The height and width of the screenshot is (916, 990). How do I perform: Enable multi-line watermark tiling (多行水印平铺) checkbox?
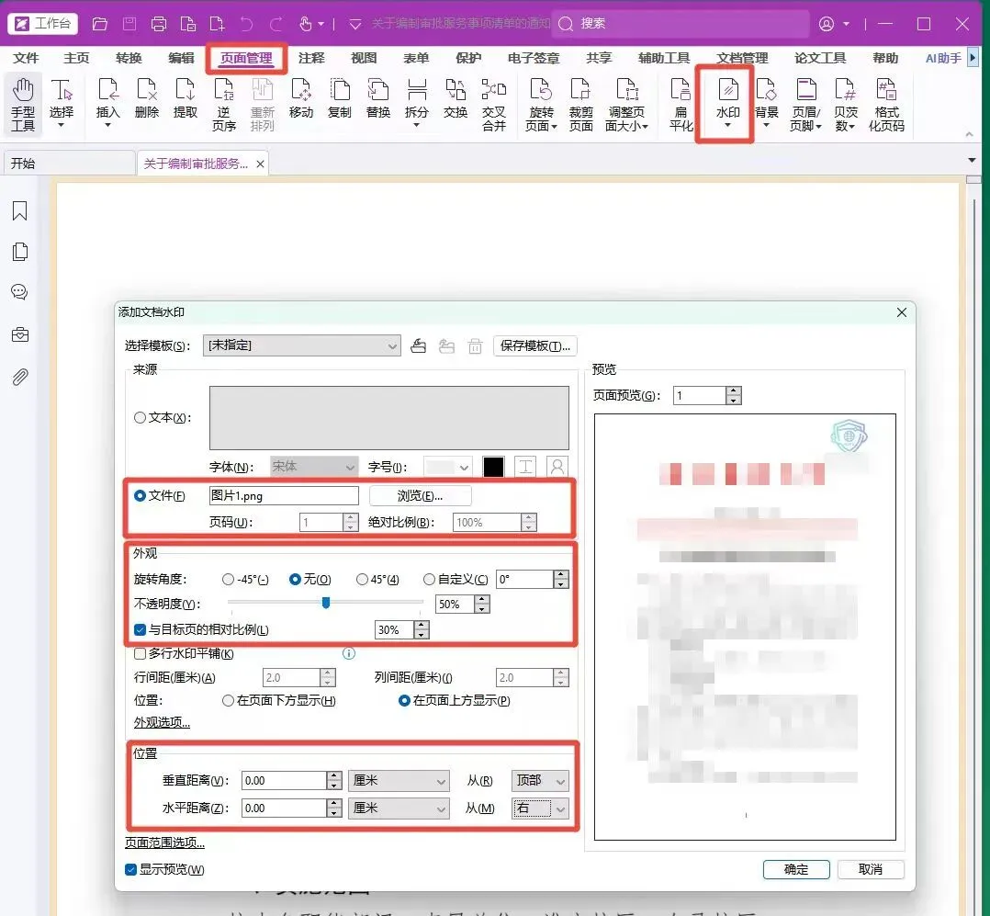click(x=141, y=654)
